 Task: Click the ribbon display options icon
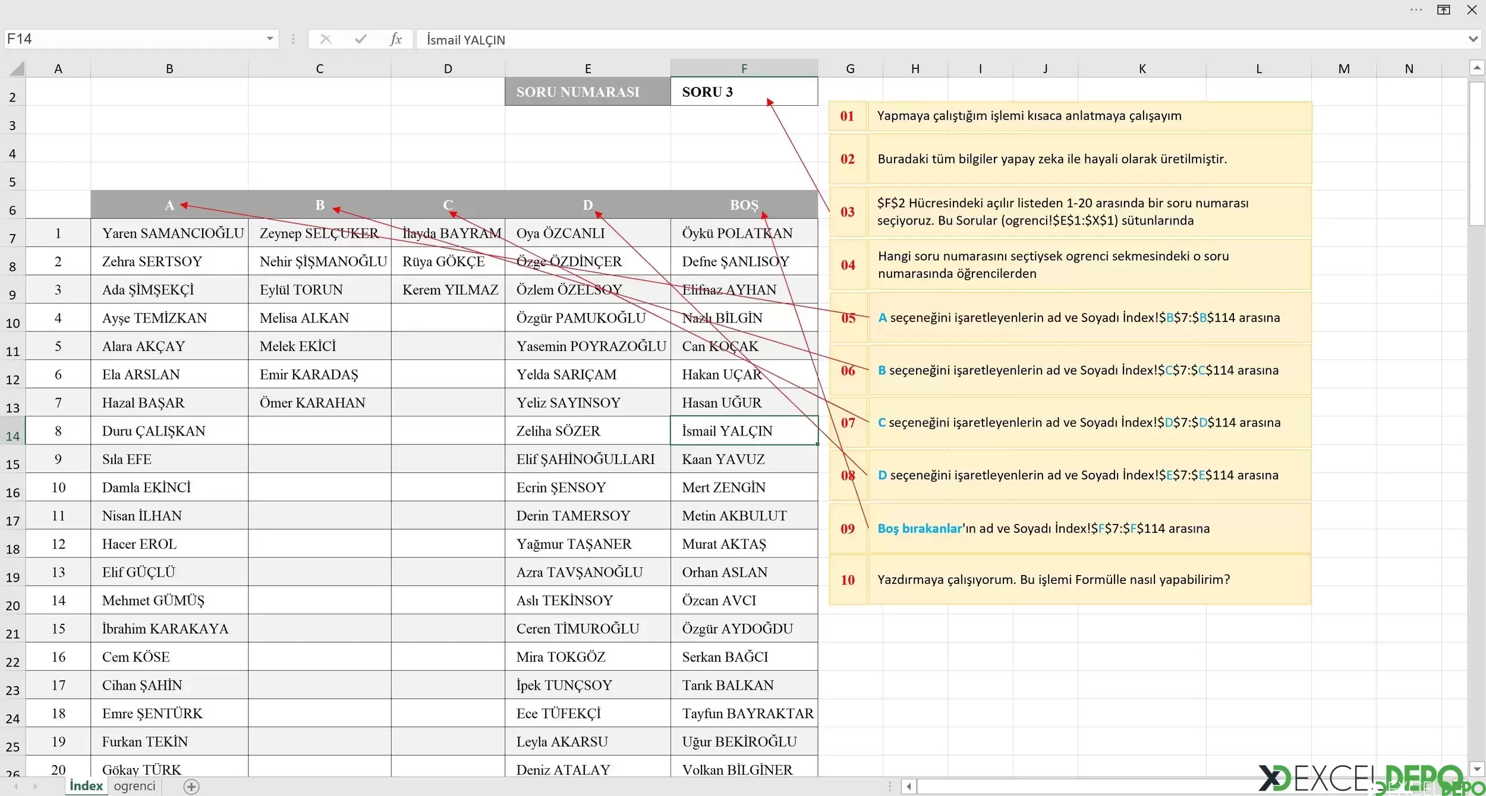[1444, 10]
